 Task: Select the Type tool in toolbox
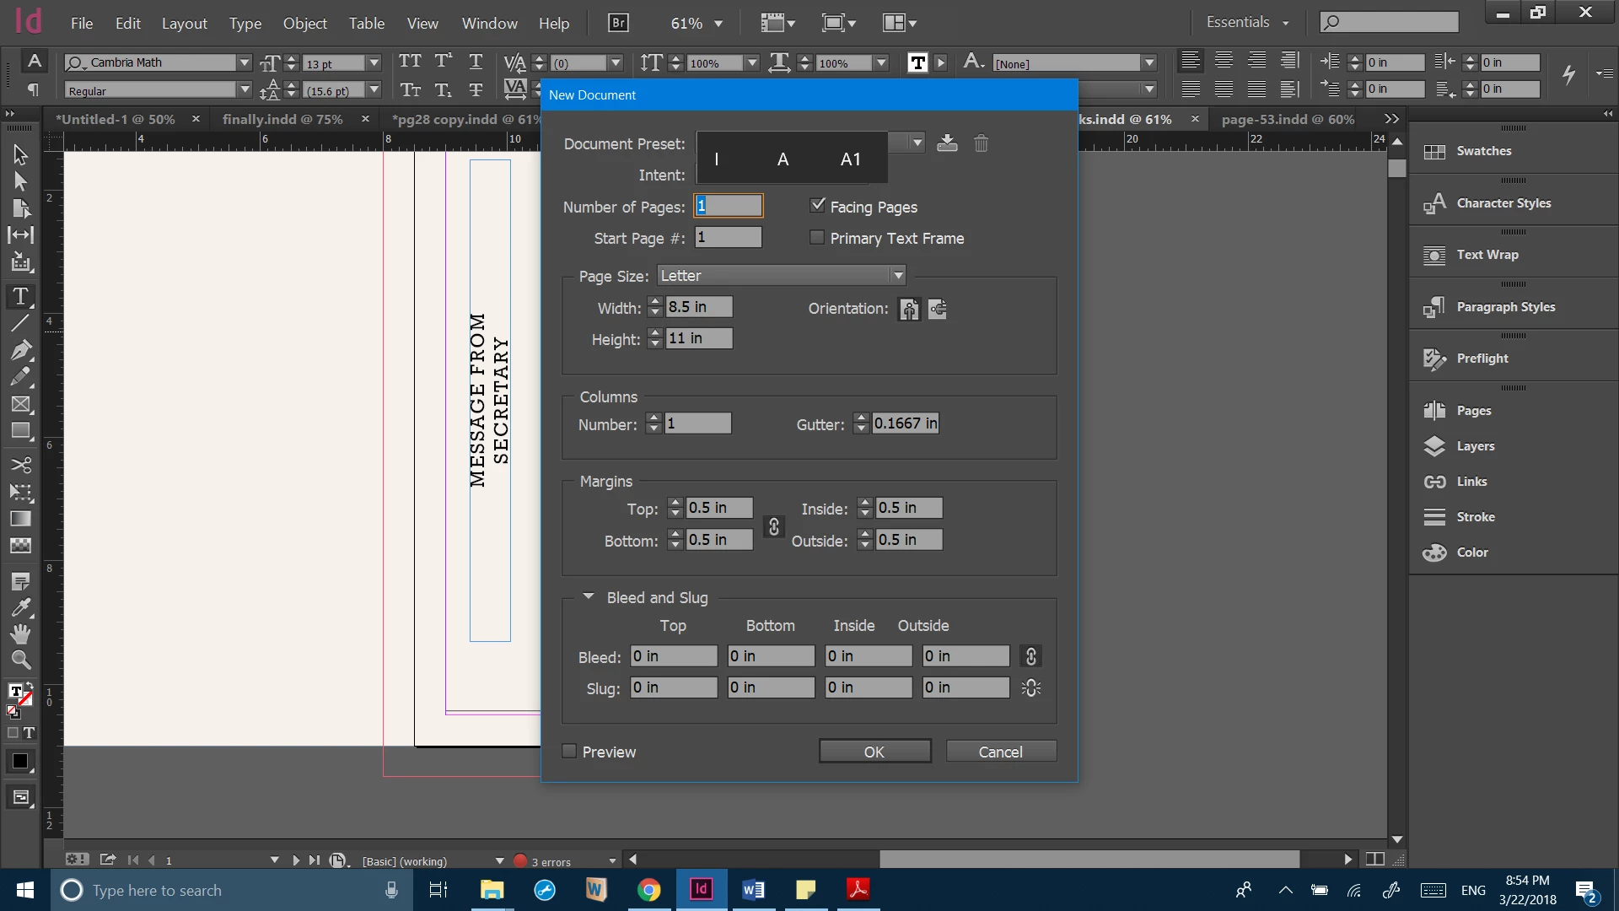[x=20, y=297]
